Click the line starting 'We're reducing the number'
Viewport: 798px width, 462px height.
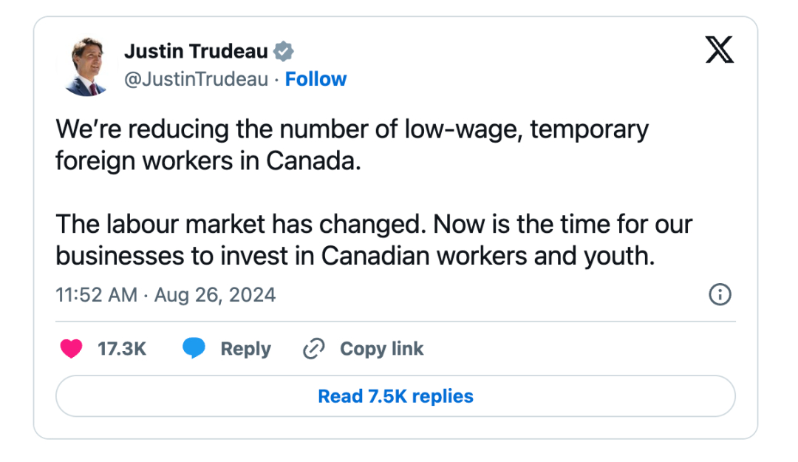tap(352, 130)
